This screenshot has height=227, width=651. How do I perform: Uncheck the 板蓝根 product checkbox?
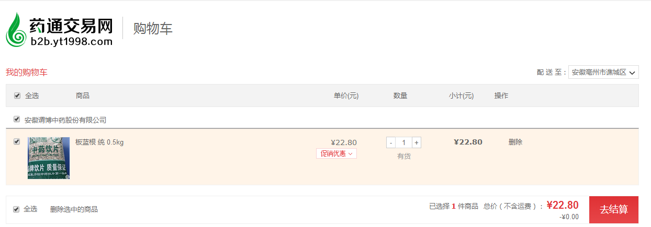[x=17, y=141]
